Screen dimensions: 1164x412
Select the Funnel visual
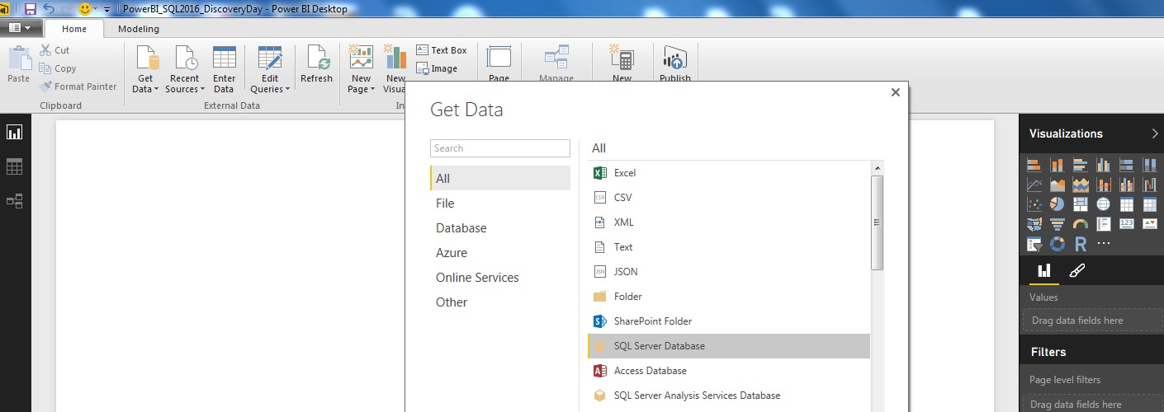click(1057, 223)
